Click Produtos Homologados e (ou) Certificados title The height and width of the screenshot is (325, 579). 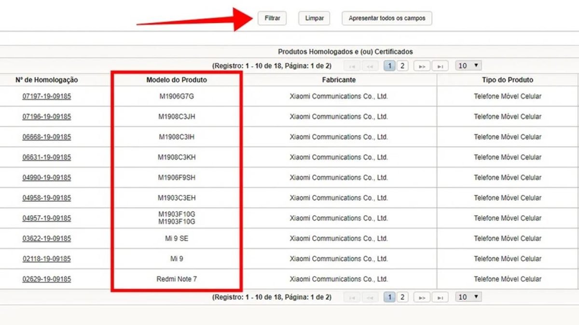(345, 52)
